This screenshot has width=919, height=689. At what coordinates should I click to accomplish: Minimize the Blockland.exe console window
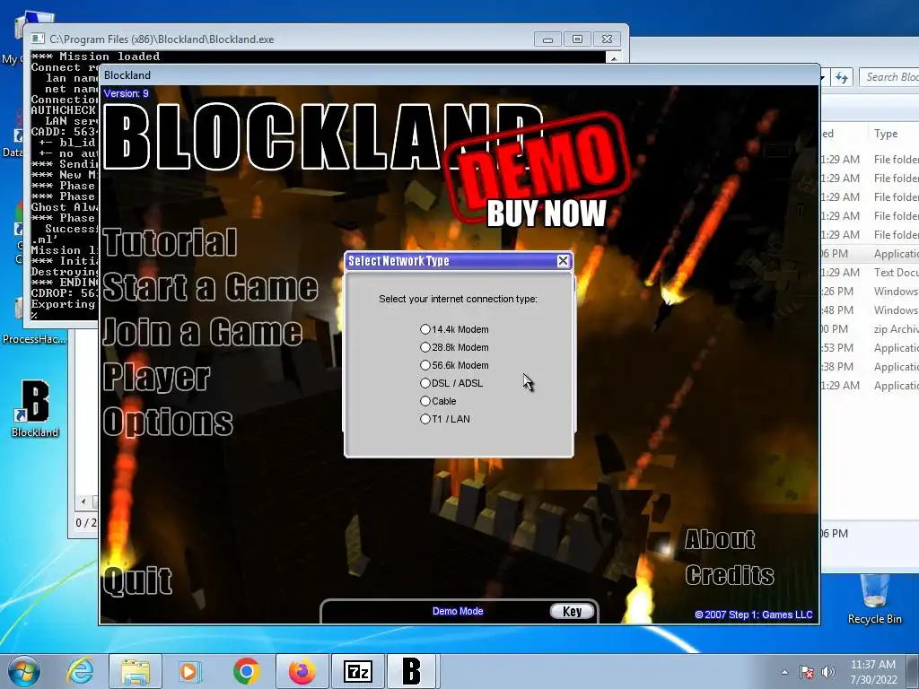click(548, 39)
